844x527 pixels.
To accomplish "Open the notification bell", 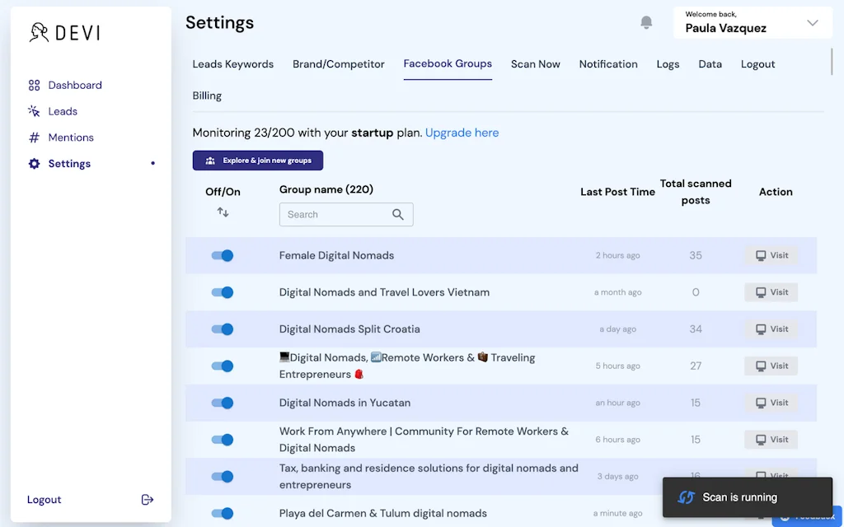I will click(x=646, y=22).
